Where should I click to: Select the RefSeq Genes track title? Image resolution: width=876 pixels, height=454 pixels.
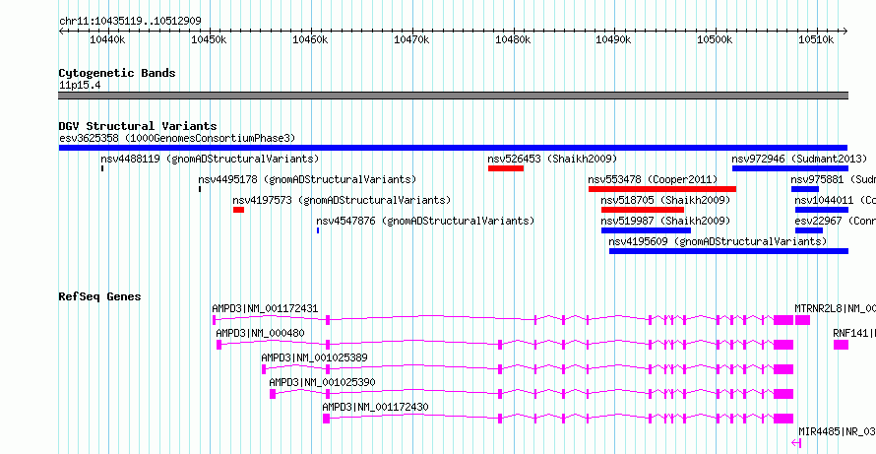coord(100,296)
